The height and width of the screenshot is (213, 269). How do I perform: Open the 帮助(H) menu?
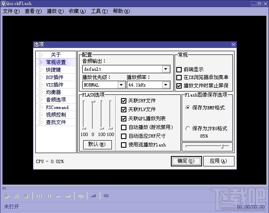pyautogui.click(x=121, y=11)
